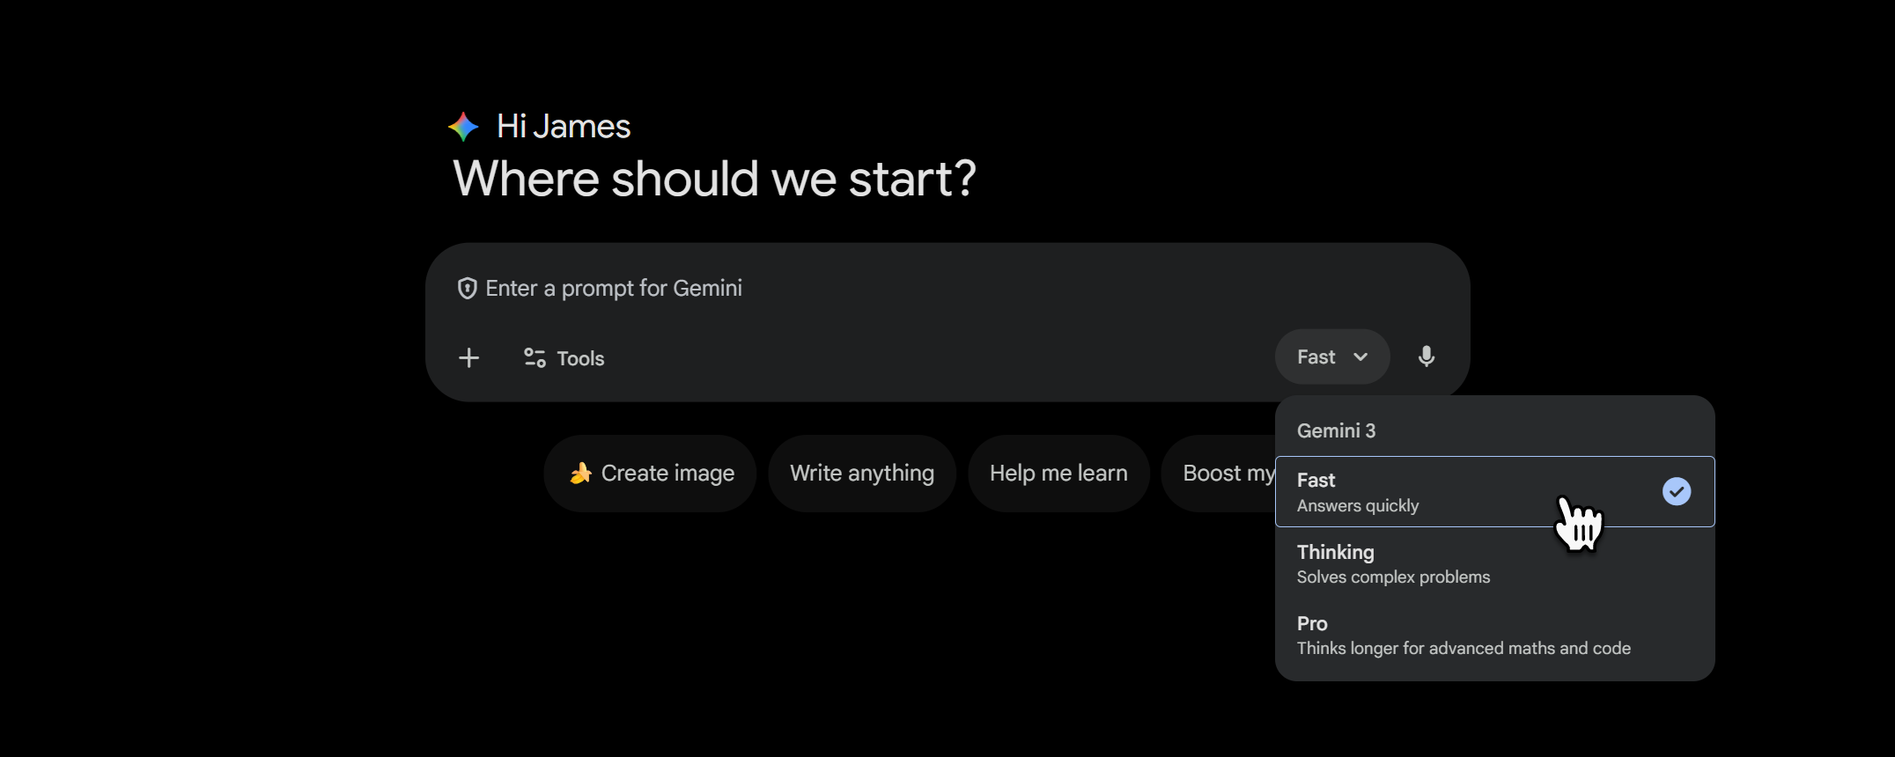Screen dimensions: 1895x757
Task: Select the Pro model option
Action: (1409, 635)
